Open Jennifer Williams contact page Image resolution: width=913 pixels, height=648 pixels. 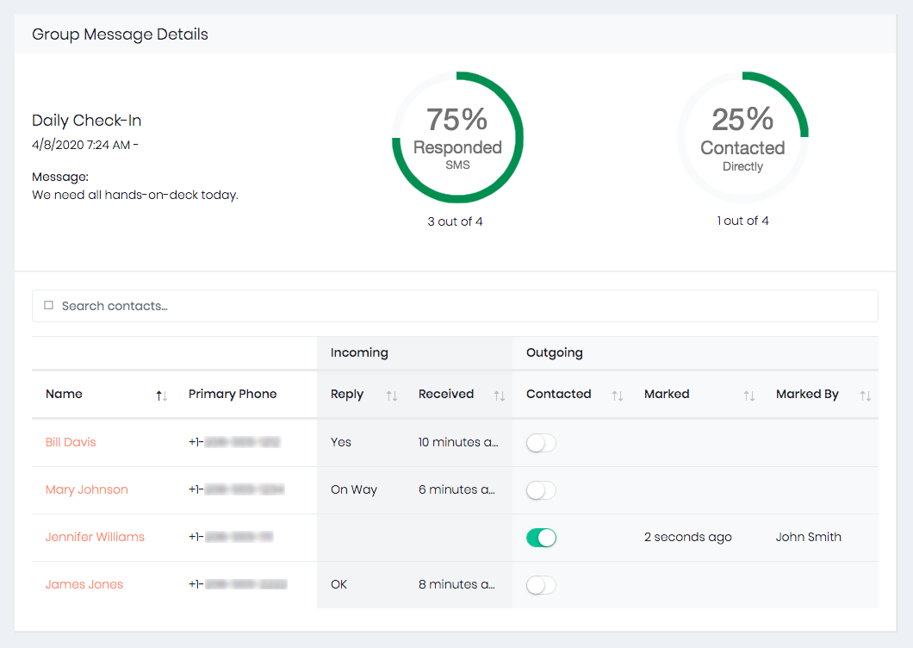(95, 537)
